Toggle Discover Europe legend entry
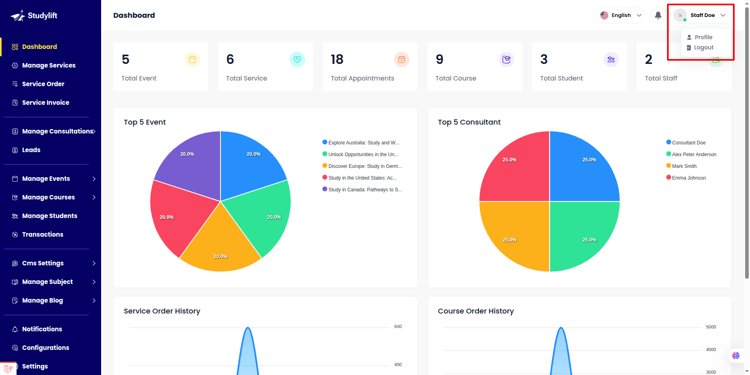The image size is (750, 375). click(362, 166)
